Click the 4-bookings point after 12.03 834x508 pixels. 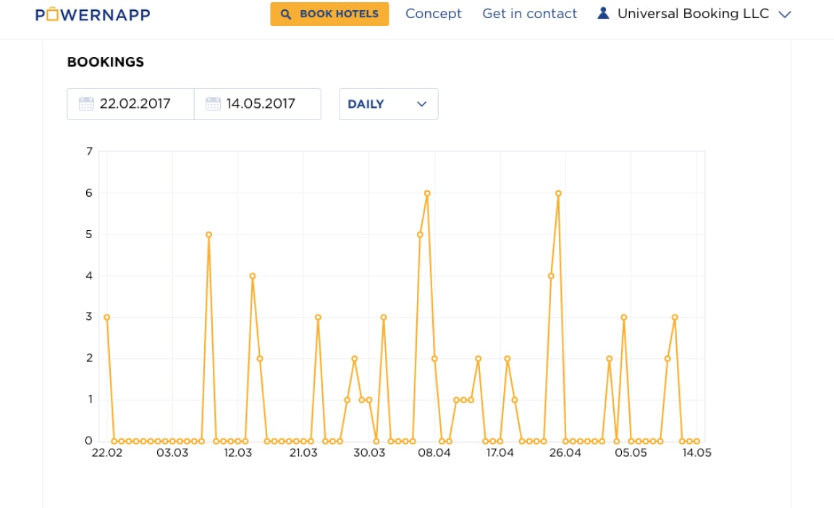tap(253, 276)
